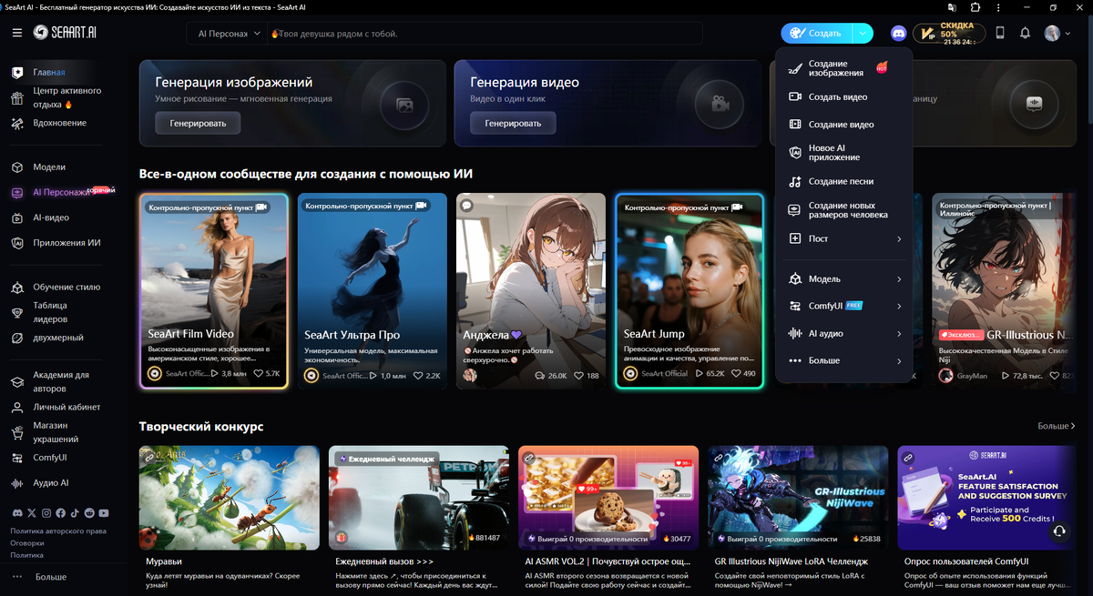The height and width of the screenshot is (596, 1093).
Task: Click Генерировать under Генерация видео
Action: tap(513, 123)
